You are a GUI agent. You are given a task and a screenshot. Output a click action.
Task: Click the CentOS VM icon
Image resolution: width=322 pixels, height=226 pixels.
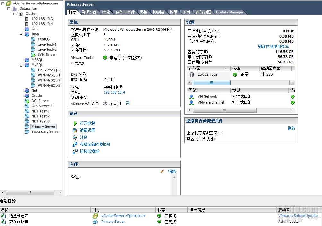(33, 39)
